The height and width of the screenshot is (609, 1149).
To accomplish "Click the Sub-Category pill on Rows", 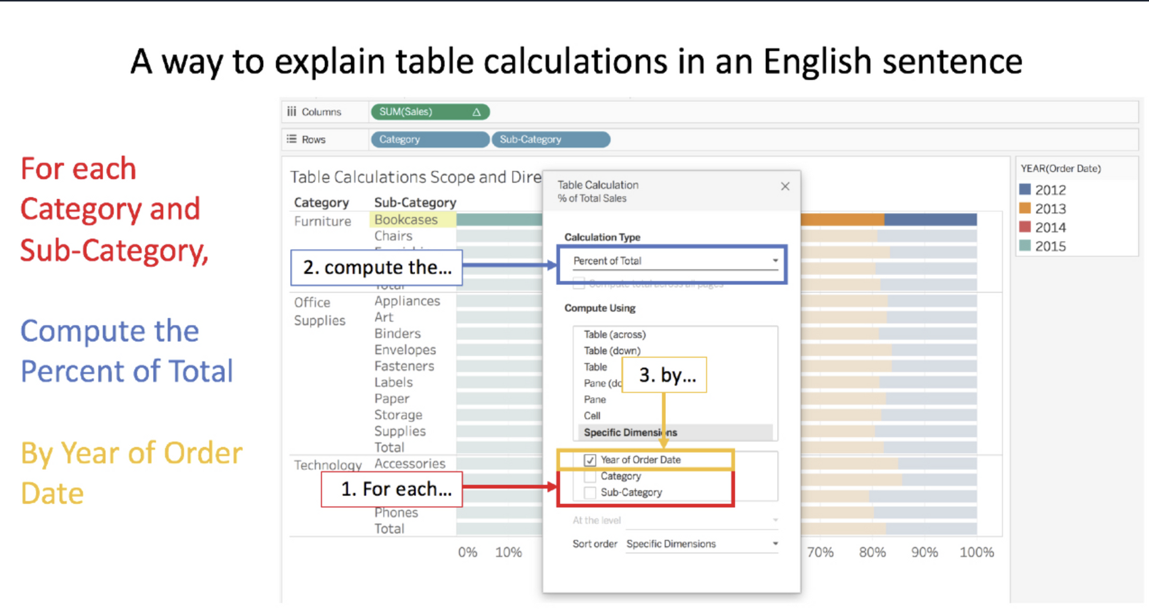I will click(550, 140).
